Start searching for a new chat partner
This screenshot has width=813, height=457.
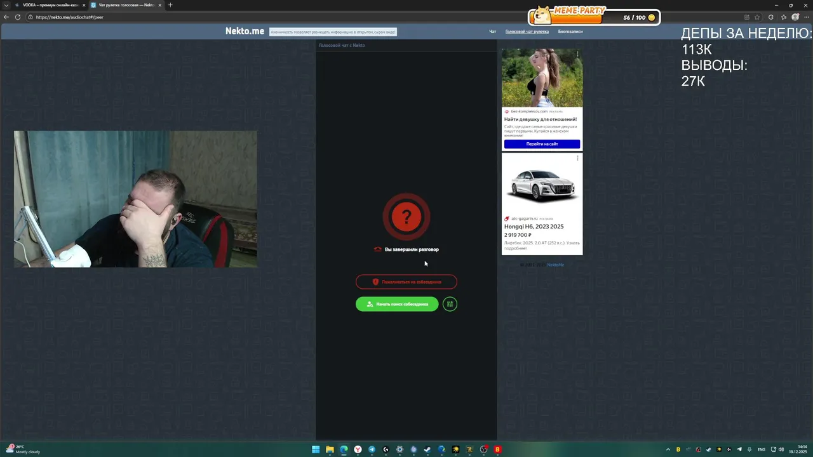[397, 304]
